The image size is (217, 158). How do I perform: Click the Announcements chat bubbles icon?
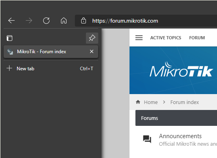point(147,139)
